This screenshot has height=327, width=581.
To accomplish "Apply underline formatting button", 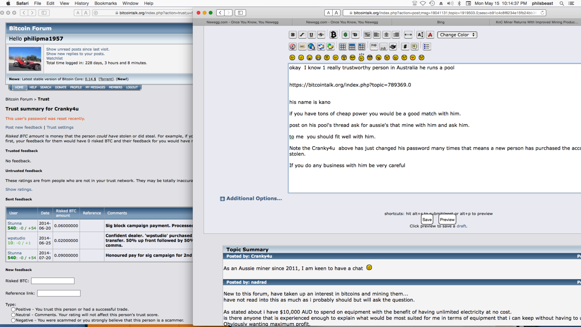I will pyautogui.click(x=312, y=35).
